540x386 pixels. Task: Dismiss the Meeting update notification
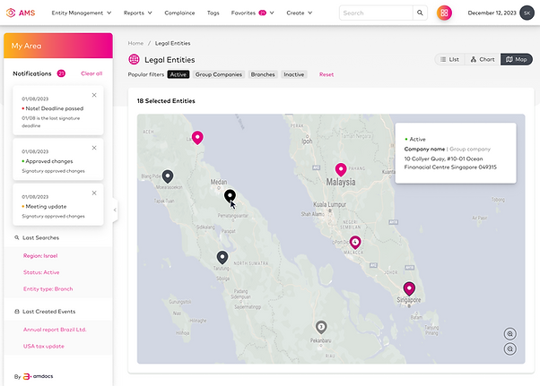[x=94, y=193]
